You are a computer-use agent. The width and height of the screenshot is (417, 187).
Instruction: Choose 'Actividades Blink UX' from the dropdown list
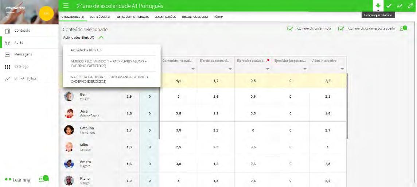pyautogui.click(x=112, y=50)
